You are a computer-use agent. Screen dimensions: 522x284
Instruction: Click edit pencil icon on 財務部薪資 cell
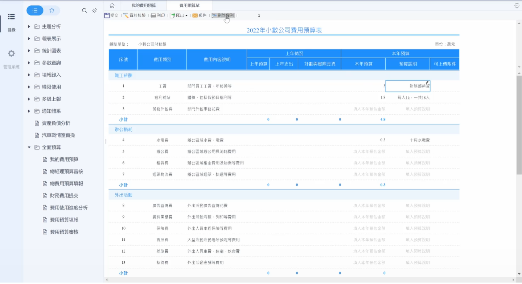(427, 82)
